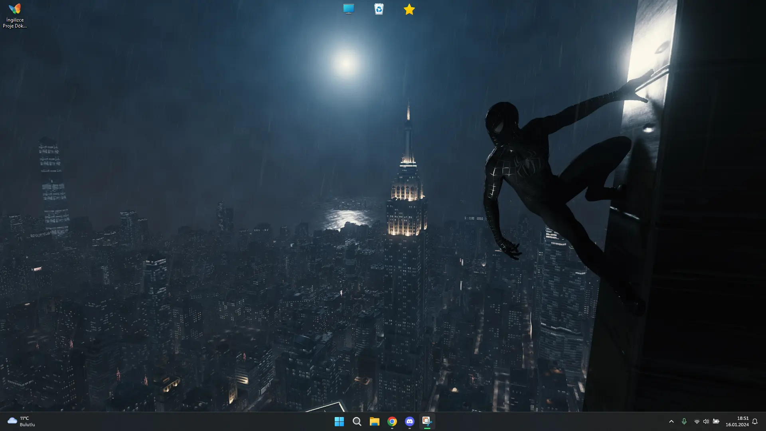Image resolution: width=766 pixels, height=431 pixels.
Task: Open the Recycle Bin desktop icon
Action: pyautogui.click(x=379, y=9)
